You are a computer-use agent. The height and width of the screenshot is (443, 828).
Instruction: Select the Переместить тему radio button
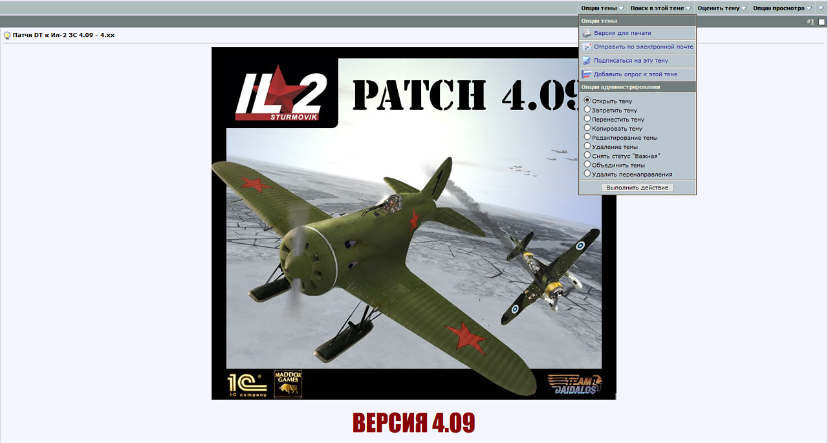[587, 118]
